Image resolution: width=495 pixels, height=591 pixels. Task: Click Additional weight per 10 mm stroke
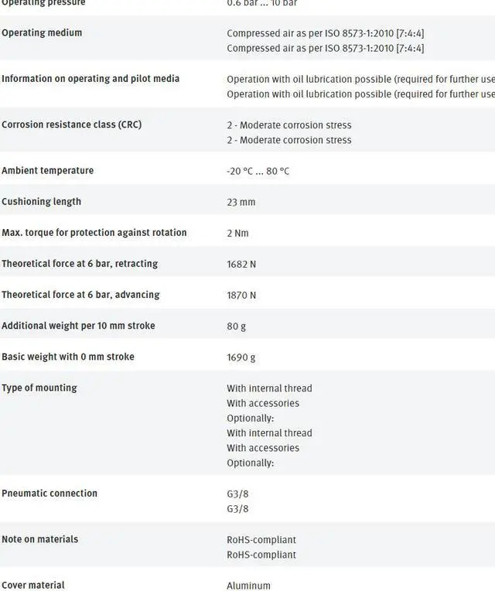[78, 326]
